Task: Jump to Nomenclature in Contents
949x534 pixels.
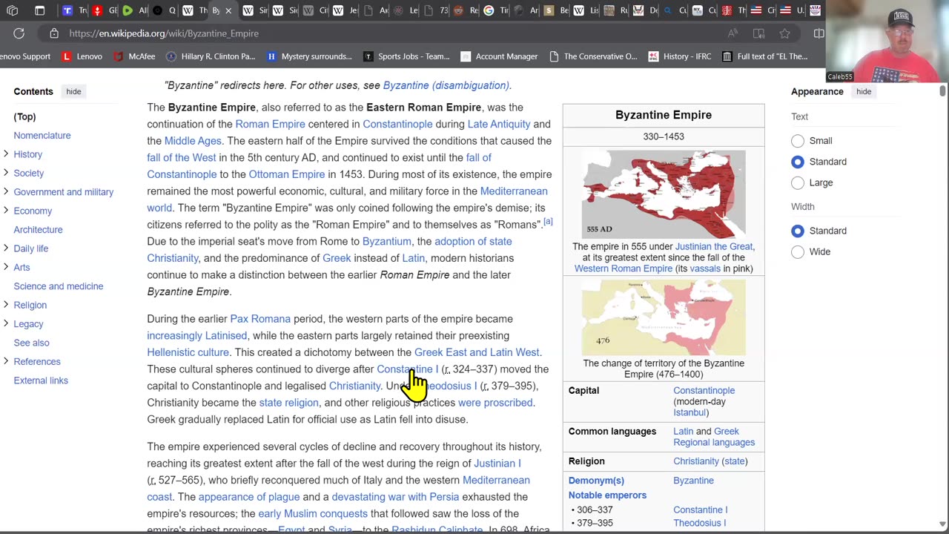Action: (42, 135)
